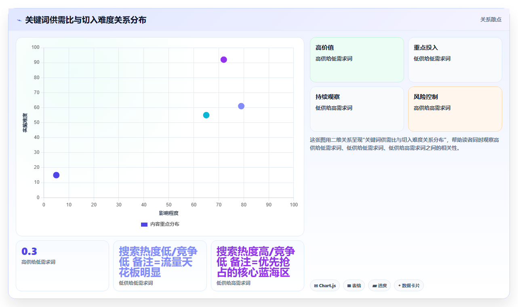Select the purple data point near 92
518x307 pixels.
[x=223, y=60]
